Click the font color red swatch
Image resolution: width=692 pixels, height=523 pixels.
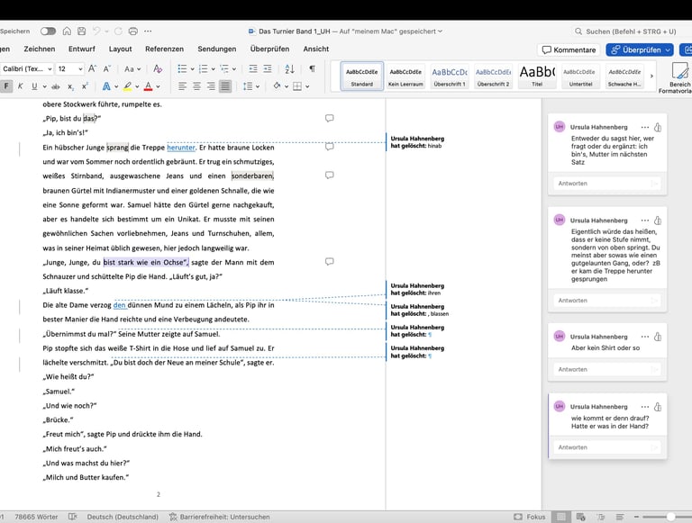[148, 86]
